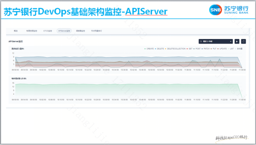Click the refresh icon button
Screen dimensions: 256x145
point(243,42)
